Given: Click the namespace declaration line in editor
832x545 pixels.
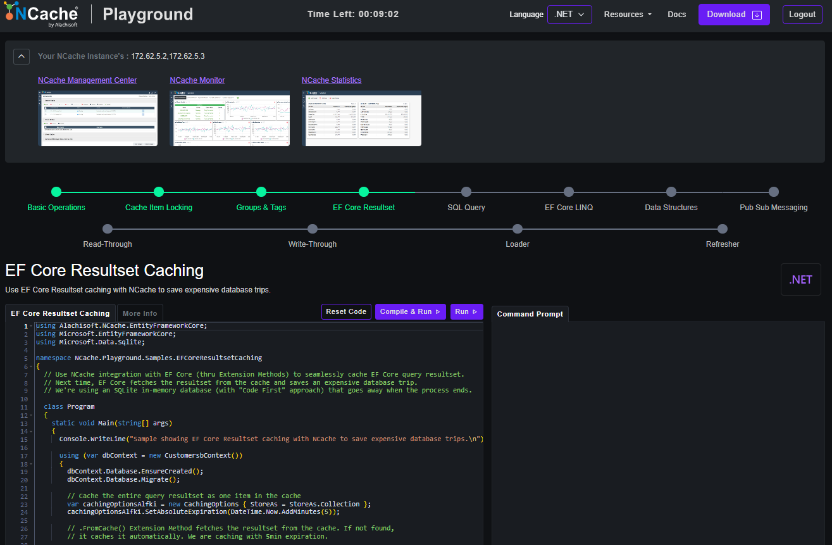Looking at the screenshot, I should click(x=149, y=358).
